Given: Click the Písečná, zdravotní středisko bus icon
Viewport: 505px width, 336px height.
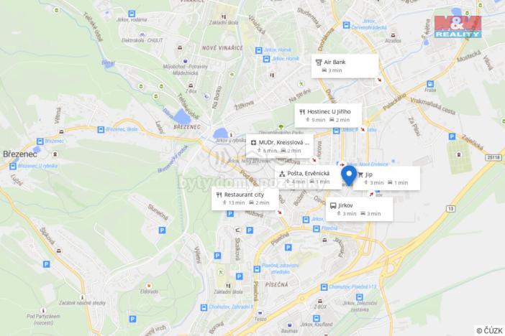Looking at the screenshot, I should (257, 269).
